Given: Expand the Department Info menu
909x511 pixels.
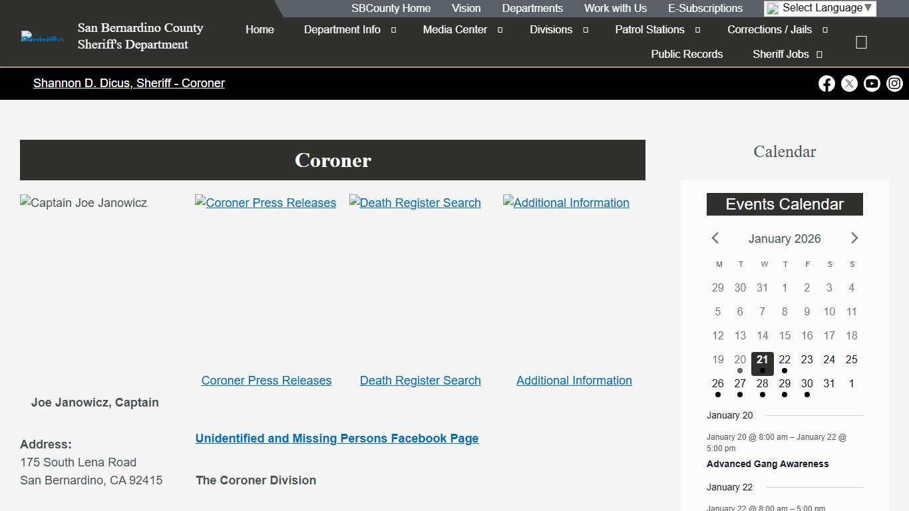Looking at the screenshot, I should [342, 29].
